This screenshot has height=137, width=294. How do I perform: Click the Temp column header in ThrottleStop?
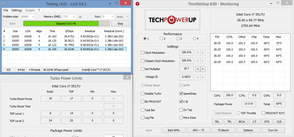point(266,37)
